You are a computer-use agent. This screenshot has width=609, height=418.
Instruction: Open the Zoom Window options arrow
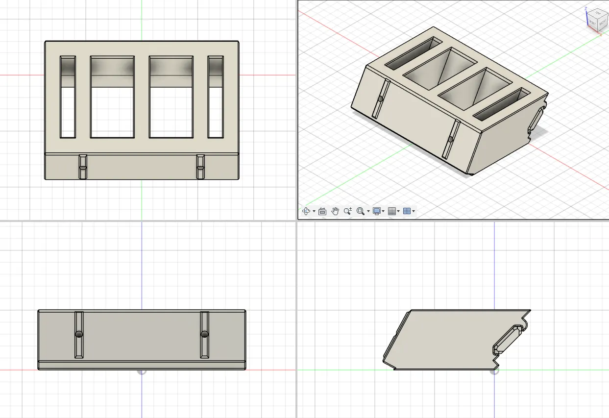pos(368,211)
